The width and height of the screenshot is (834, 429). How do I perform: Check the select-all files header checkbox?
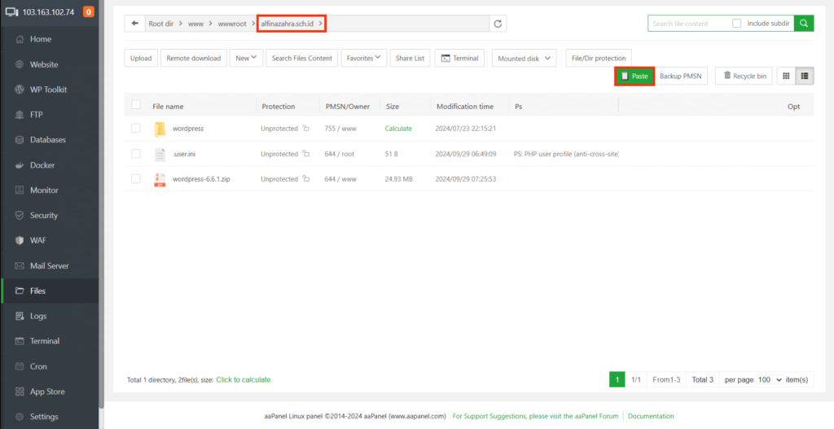pyautogui.click(x=136, y=105)
